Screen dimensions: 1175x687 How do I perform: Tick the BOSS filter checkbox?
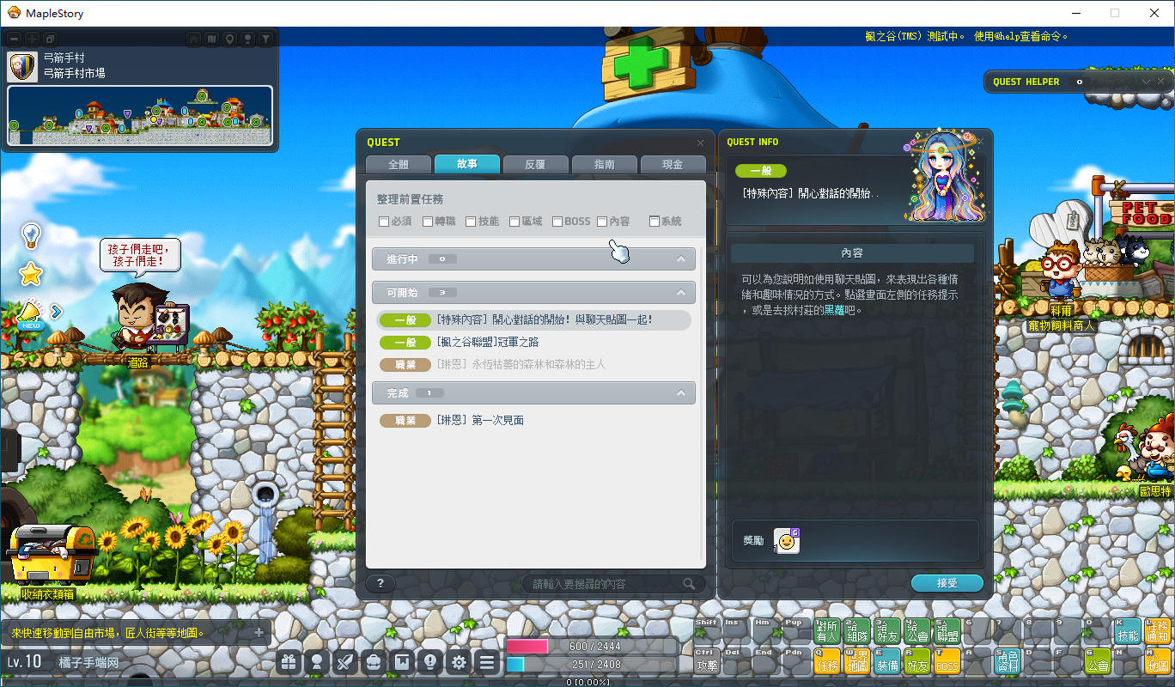click(x=557, y=222)
